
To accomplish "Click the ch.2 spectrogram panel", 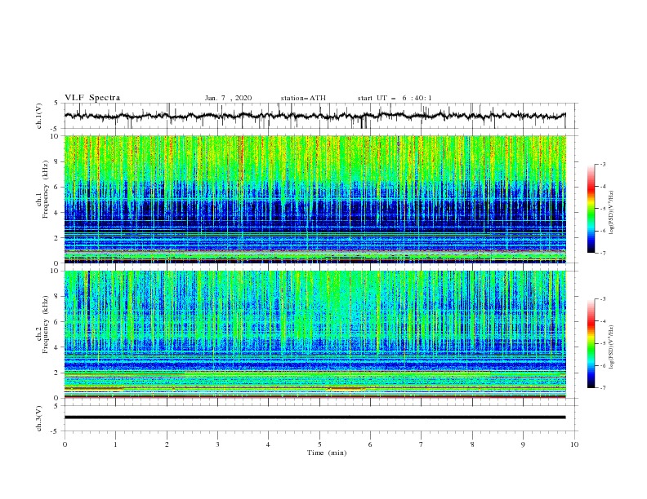I will tap(315, 334).
